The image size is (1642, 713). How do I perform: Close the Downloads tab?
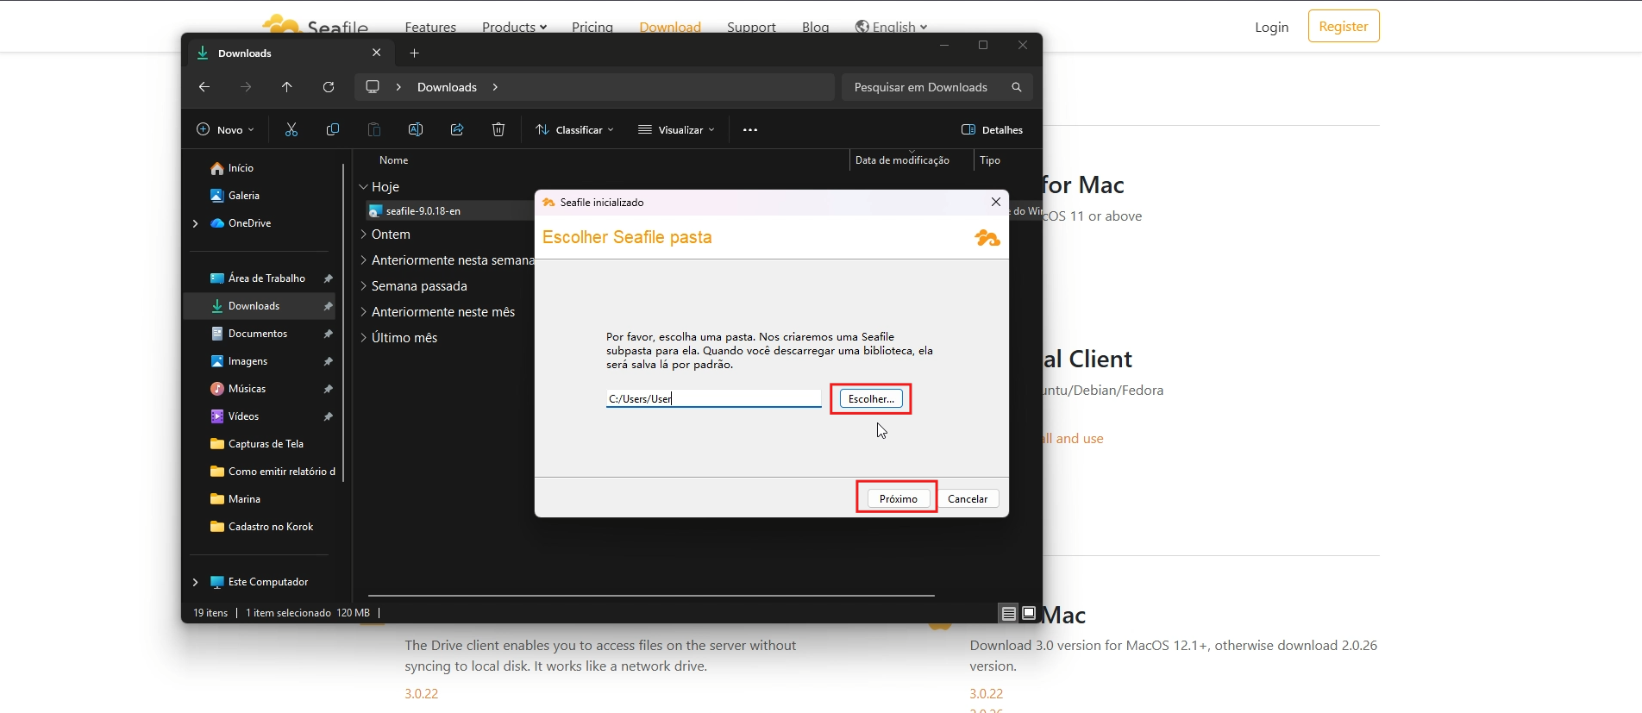point(377,53)
